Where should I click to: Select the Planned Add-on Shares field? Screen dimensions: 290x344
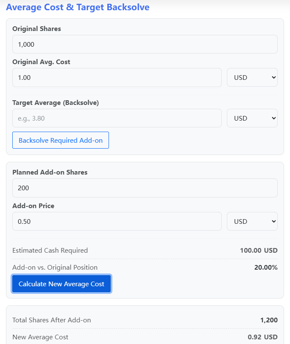point(145,188)
